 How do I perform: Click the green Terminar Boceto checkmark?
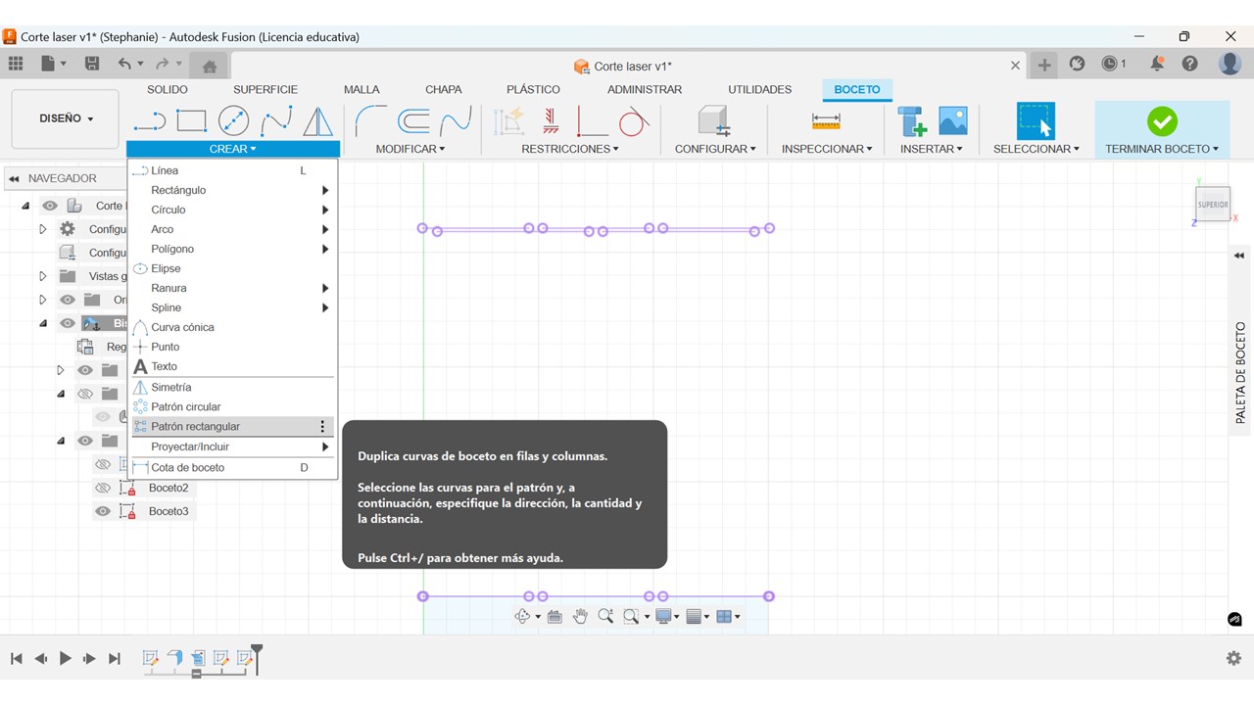pos(1162,121)
